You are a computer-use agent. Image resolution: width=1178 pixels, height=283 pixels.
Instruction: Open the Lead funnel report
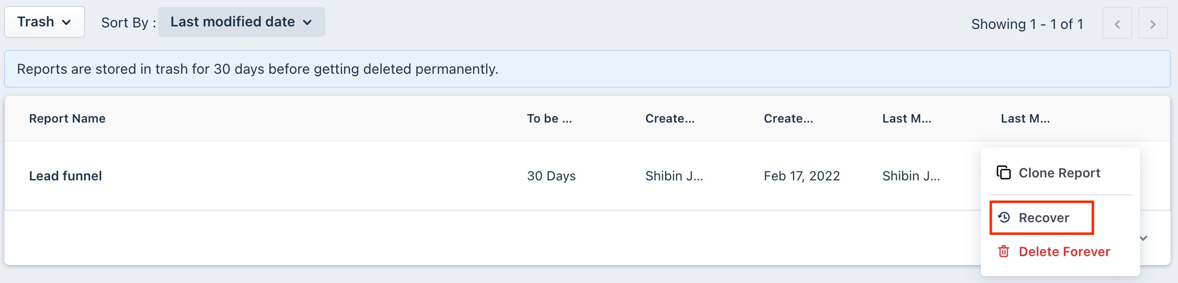click(65, 176)
